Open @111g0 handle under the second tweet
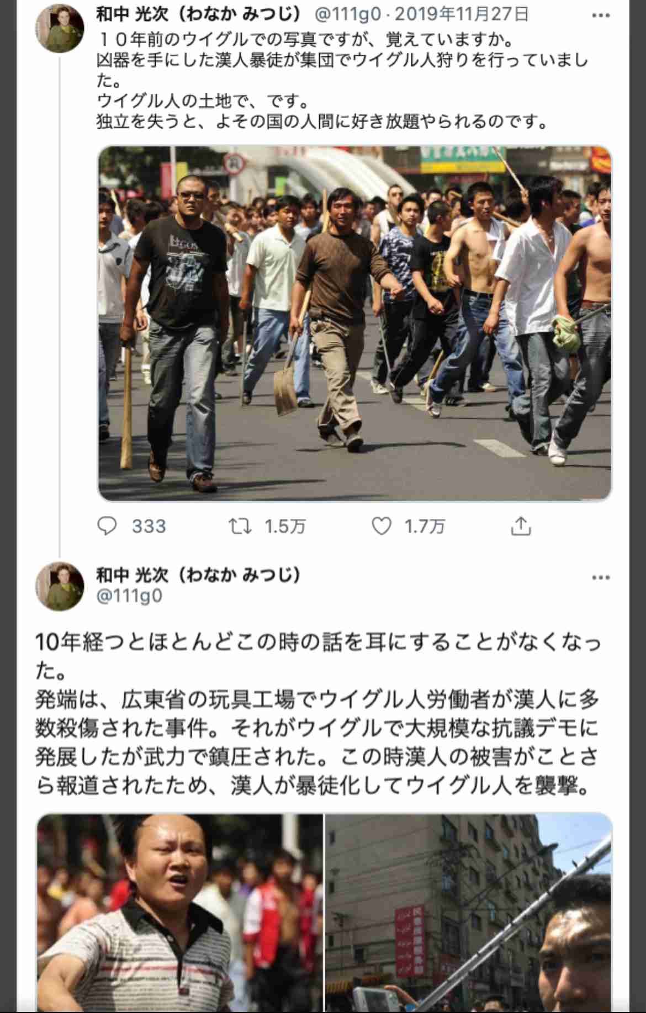646x1013 pixels. click(129, 596)
